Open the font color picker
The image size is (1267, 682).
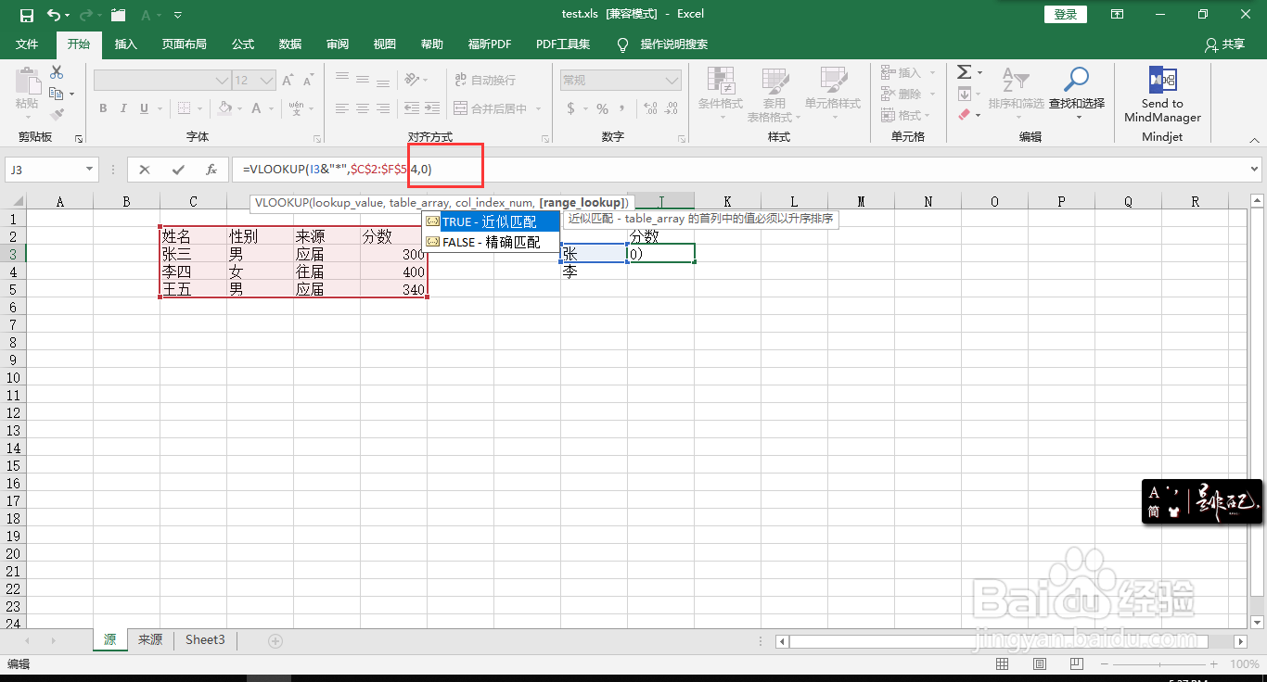click(x=257, y=108)
